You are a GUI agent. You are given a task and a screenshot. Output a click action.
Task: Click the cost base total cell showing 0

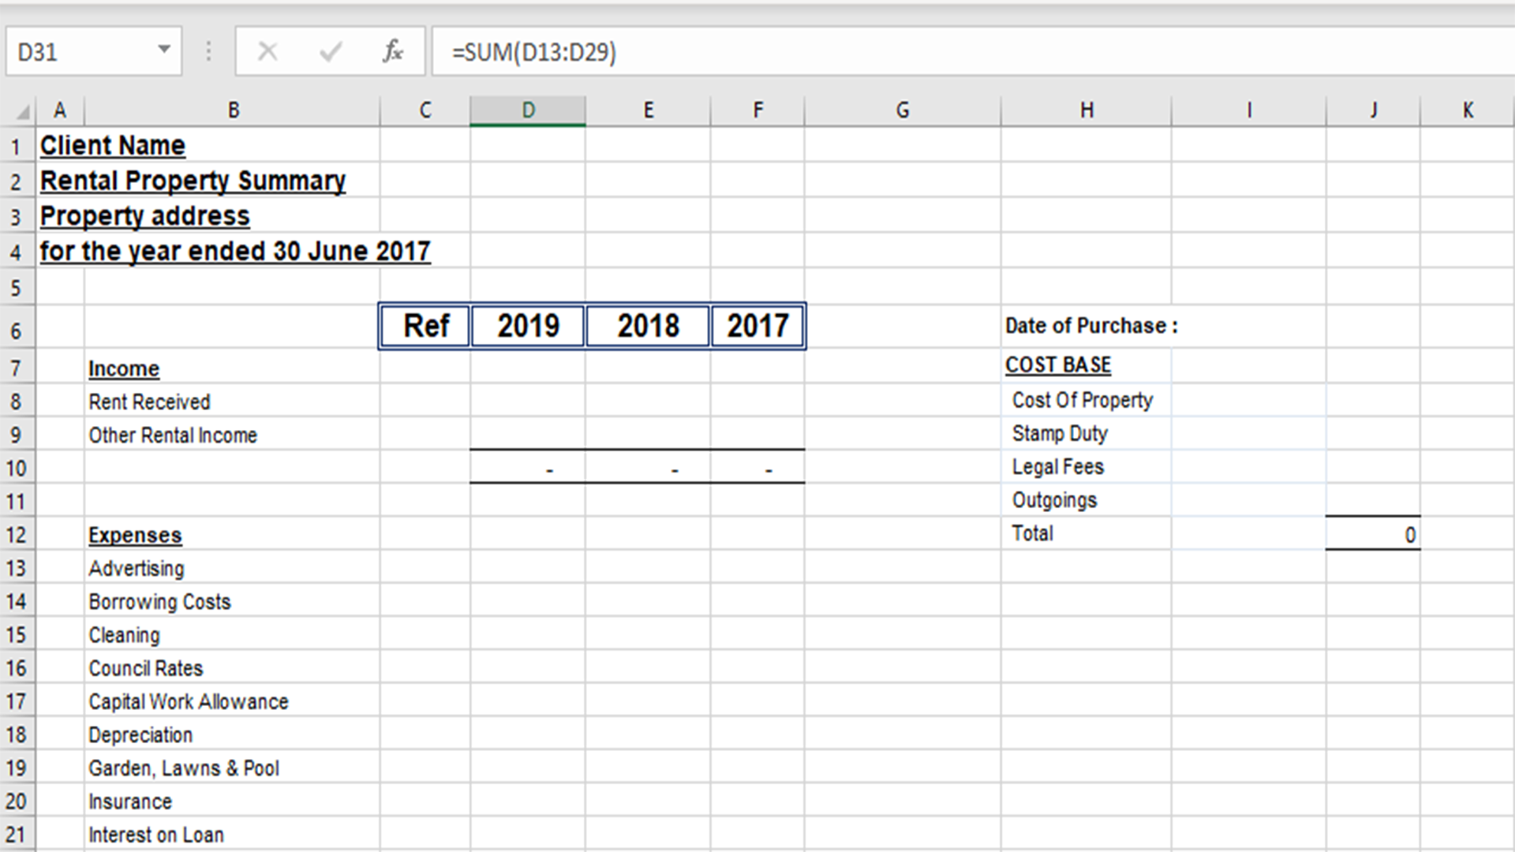pos(1374,535)
